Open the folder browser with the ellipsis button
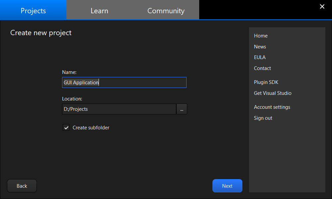Screen dimensions: 332x199 click(x=182, y=109)
